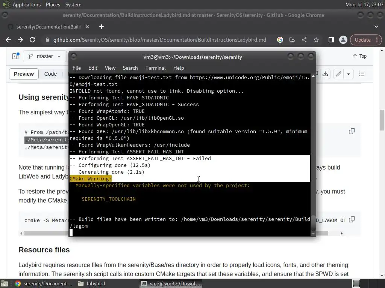Open the terminal Edit menu
This screenshot has height=288, width=385.
pyautogui.click(x=92, y=68)
